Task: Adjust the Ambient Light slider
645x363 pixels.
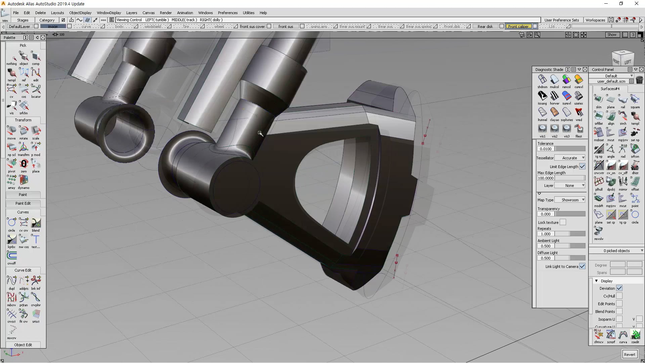Action: coord(569,246)
